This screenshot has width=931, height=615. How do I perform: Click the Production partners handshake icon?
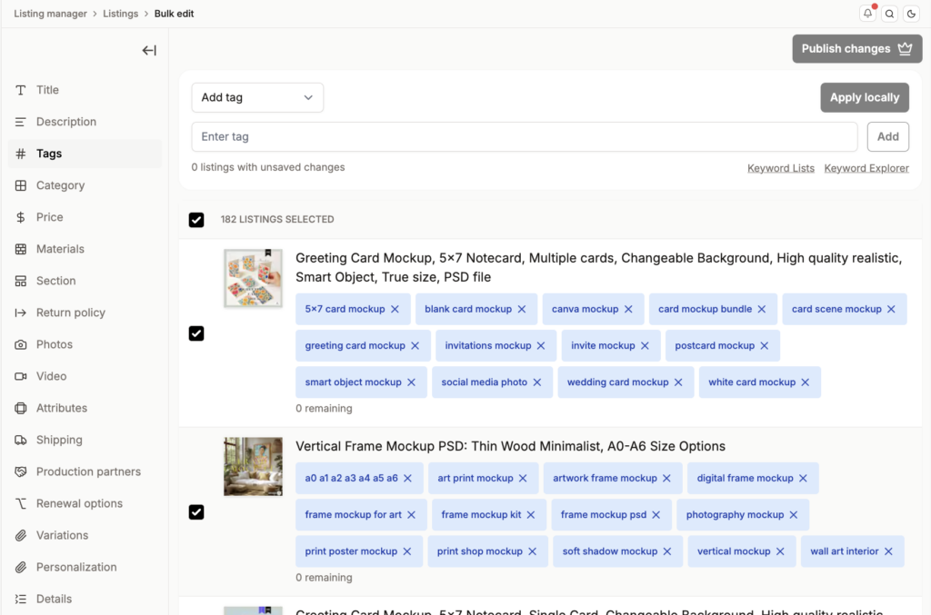coord(21,471)
